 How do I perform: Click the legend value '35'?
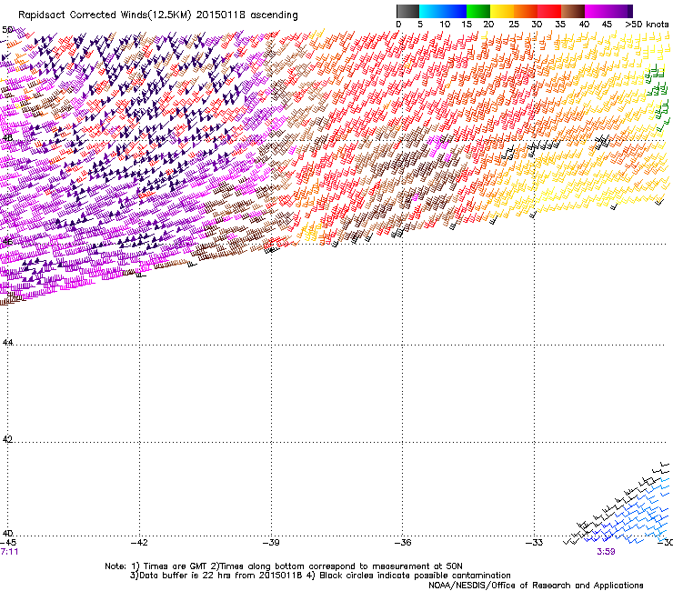(560, 25)
